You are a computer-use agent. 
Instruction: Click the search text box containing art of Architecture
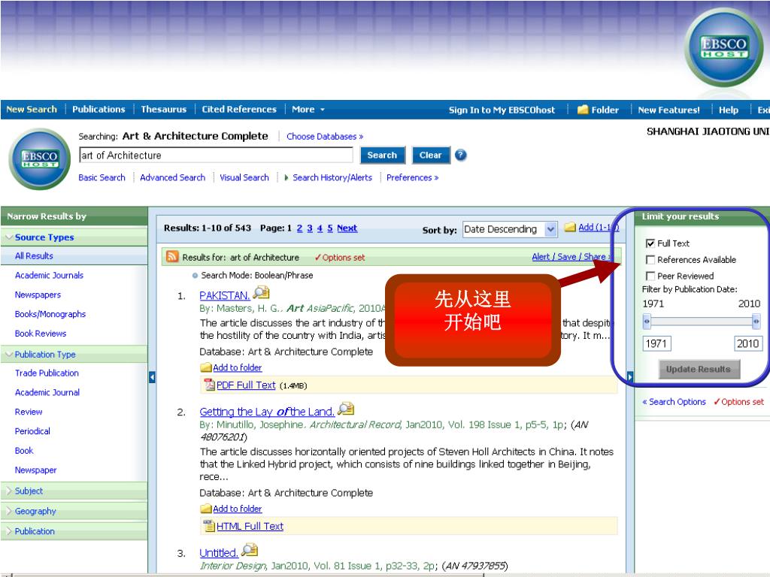[x=216, y=156]
